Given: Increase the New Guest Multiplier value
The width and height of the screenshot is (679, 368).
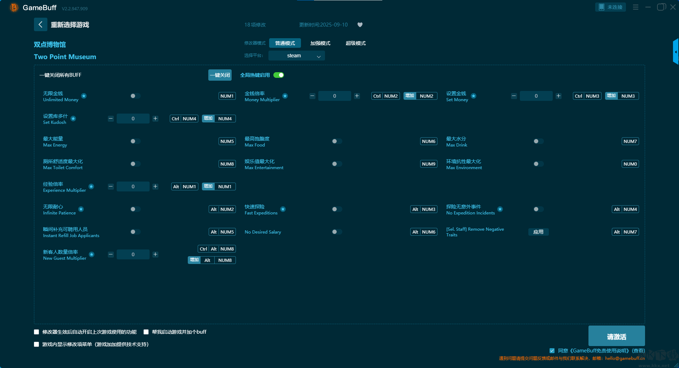Looking at the screenshot, I should tap(155, 254).
